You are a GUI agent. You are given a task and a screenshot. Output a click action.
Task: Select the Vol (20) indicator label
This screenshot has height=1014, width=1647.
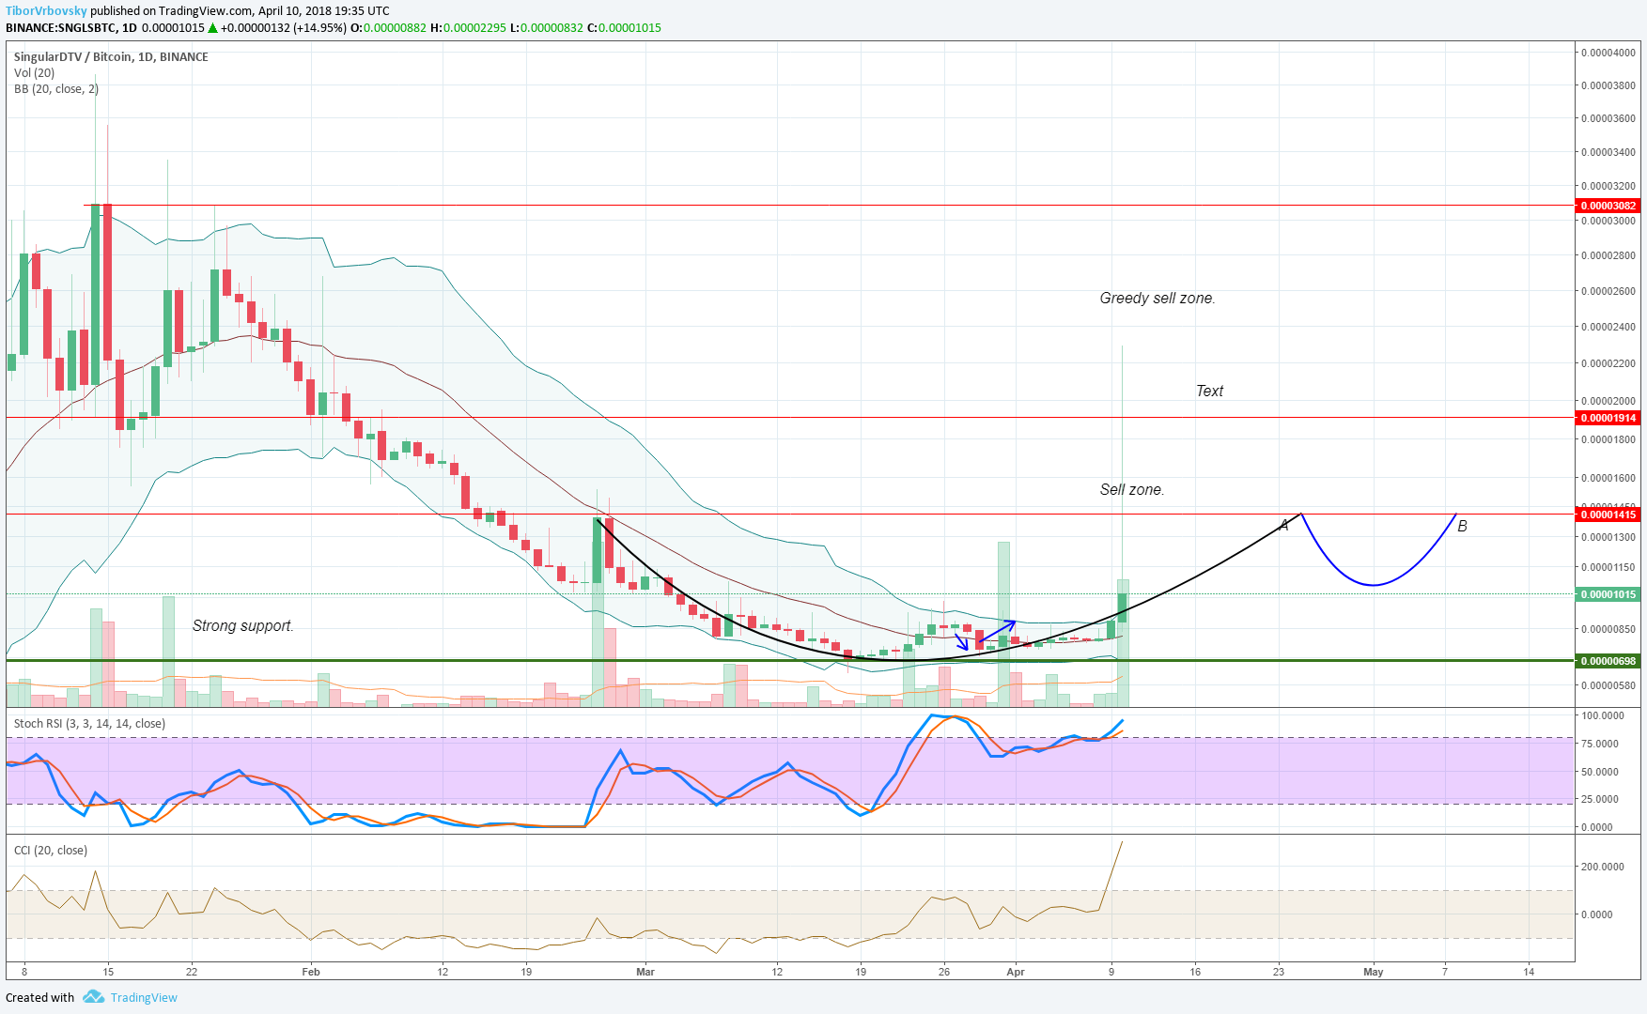click(34, 73)
